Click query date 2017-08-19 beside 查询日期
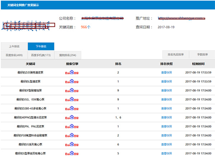This screenshot has width=215, height=157. click(x=166, y=27)
